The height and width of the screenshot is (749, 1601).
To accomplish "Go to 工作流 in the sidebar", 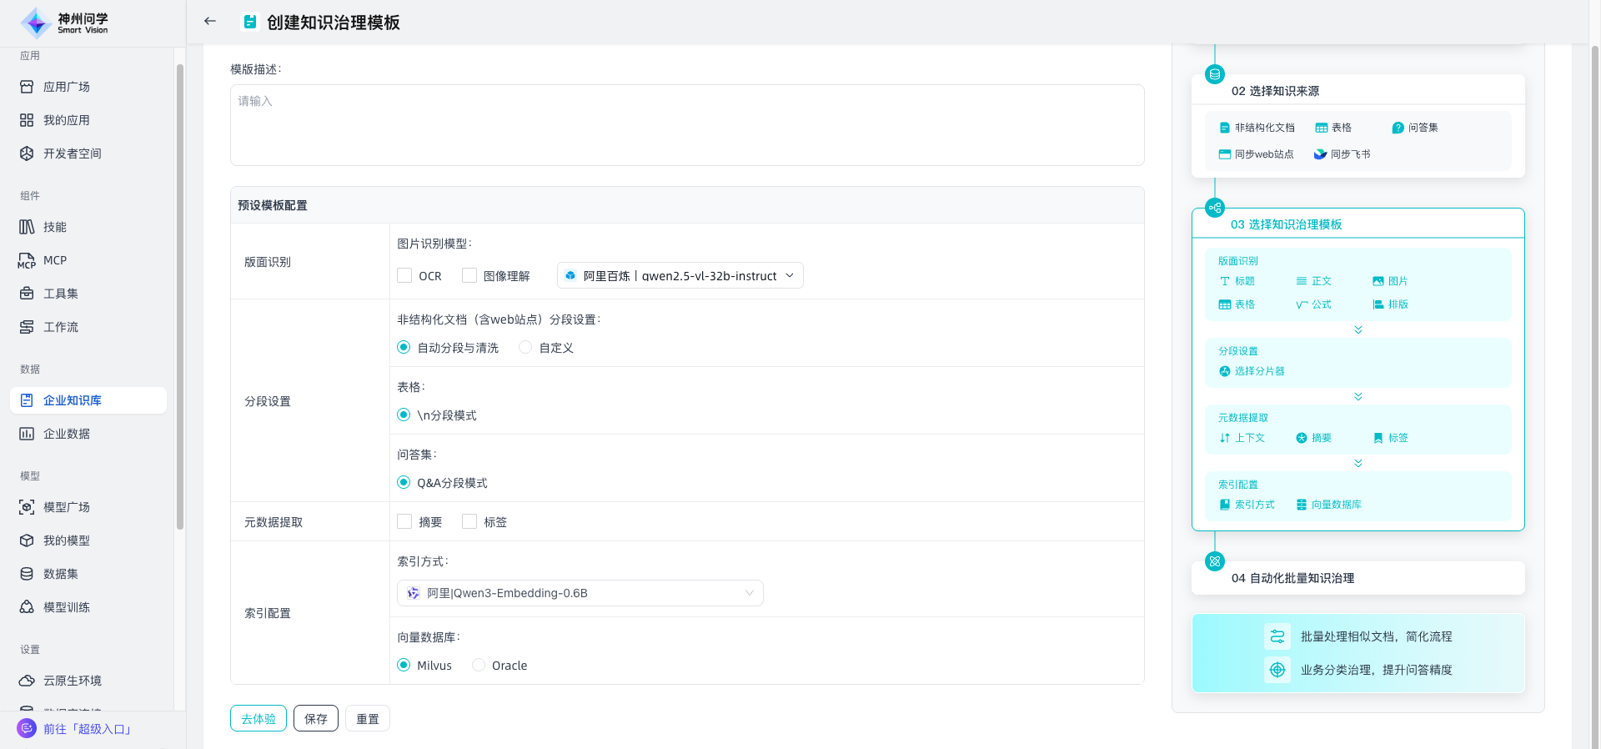I will [x=60, y=327].
